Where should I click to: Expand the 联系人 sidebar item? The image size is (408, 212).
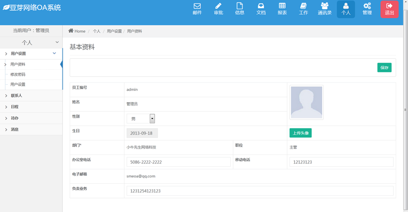pyautogui.click(x=31, y=96)
